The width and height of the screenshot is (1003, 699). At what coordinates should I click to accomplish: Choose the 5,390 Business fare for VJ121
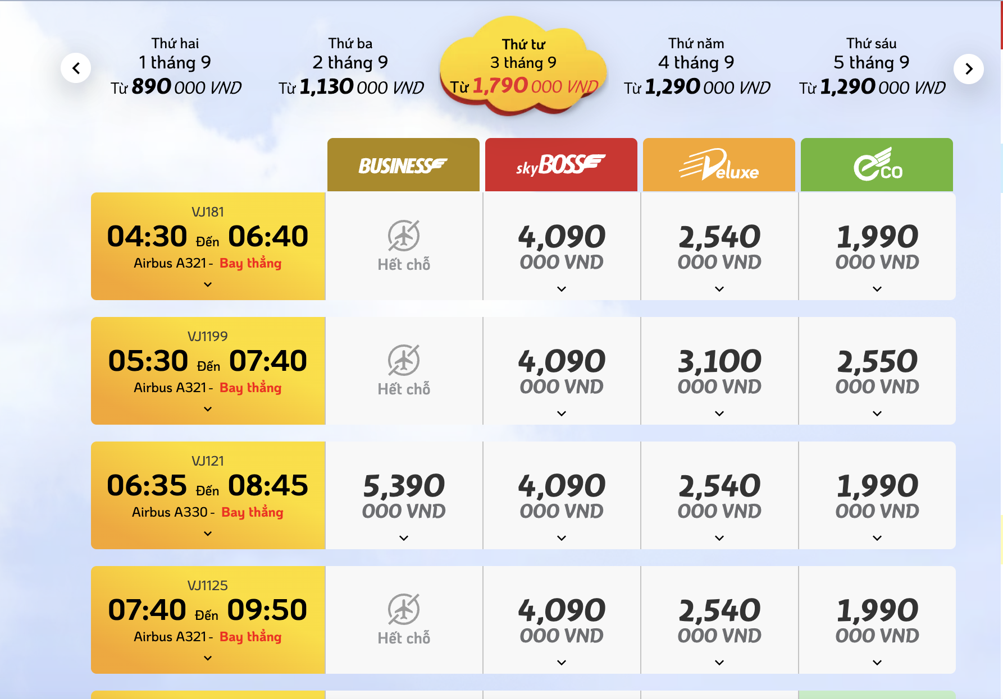point(403,494)
